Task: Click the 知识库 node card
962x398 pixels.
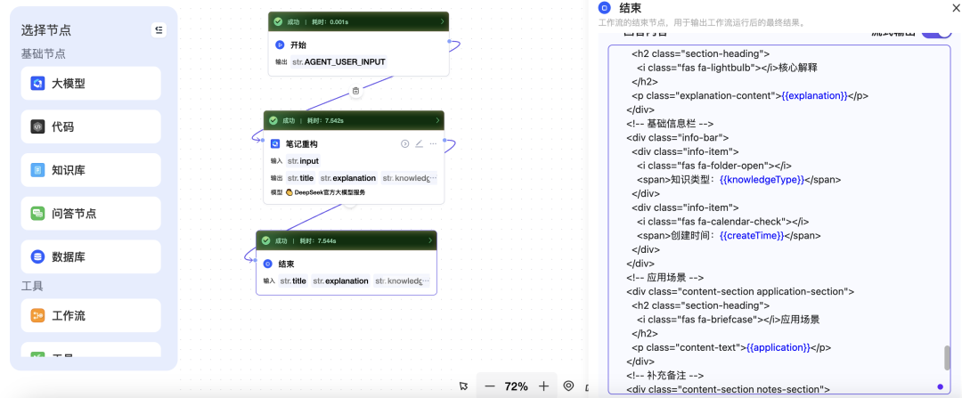Action: (91, 170)
